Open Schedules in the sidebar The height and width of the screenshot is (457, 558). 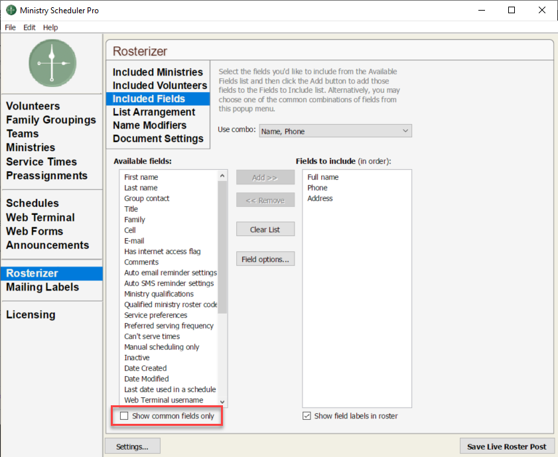coord(33,203)
